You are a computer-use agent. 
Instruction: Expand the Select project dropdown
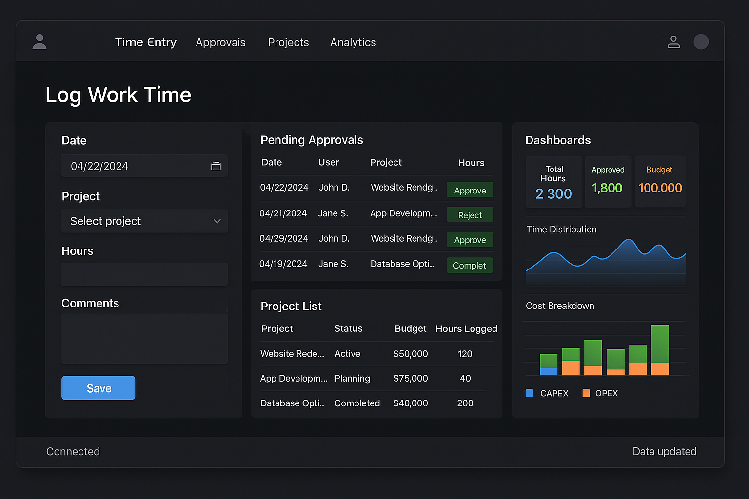click(x=144, y=221)
